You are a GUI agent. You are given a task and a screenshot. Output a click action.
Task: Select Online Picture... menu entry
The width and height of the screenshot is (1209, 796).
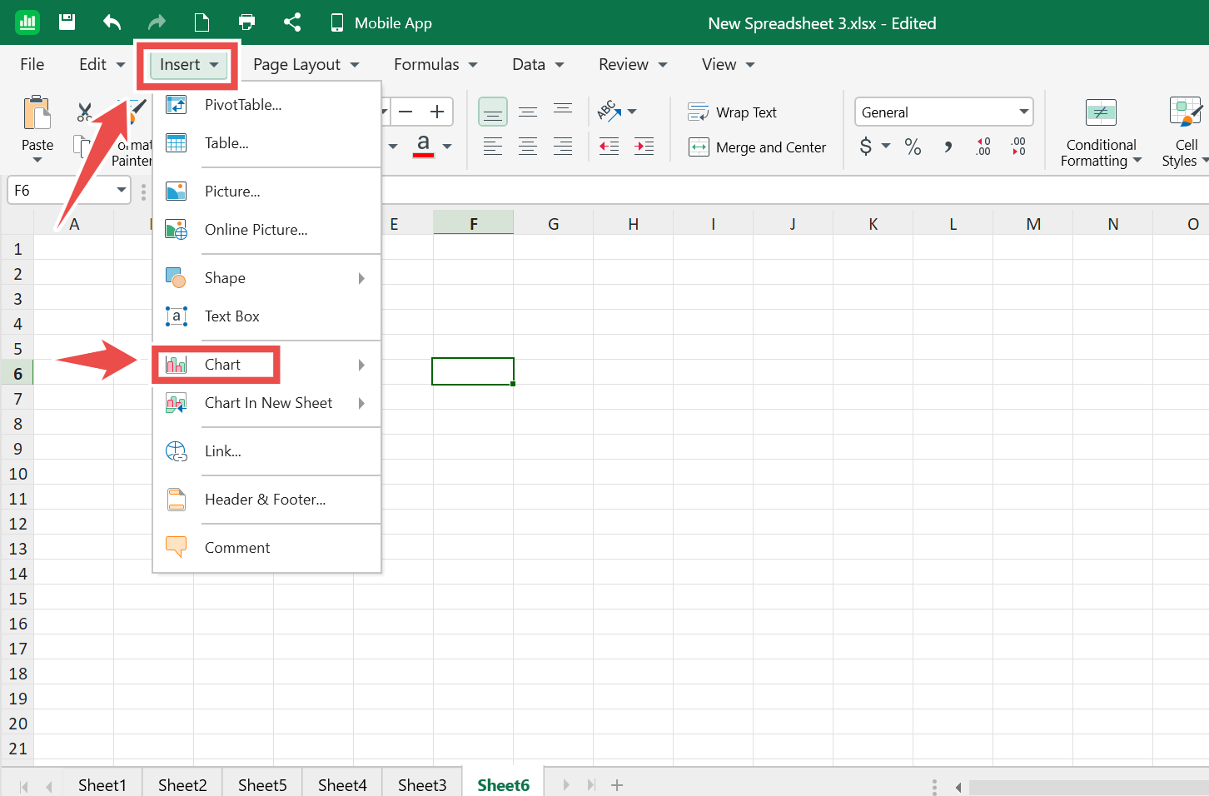[x=267, y=229]
